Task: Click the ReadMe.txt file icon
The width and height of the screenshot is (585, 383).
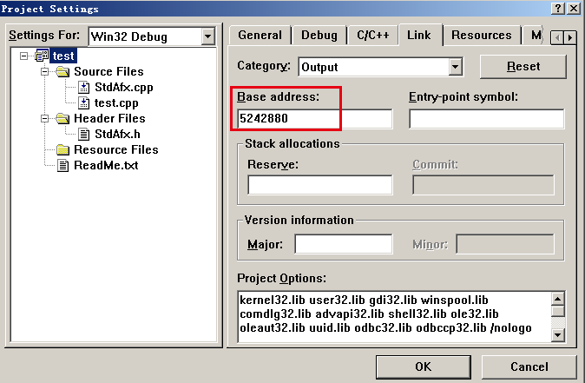Action: (x=63, y=165)
